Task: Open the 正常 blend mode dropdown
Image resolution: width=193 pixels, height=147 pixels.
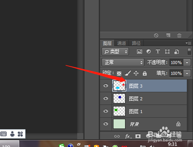Action: click(123, 63)
